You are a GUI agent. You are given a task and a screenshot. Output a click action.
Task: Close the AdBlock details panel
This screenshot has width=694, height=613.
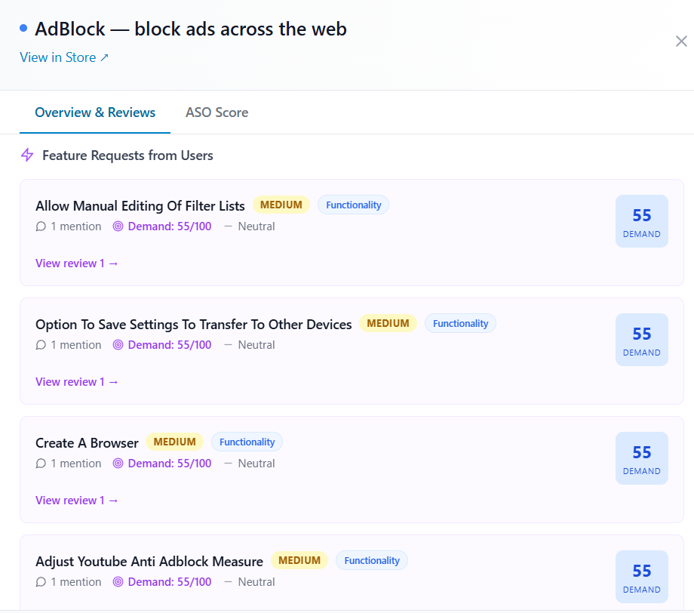(681, 42)
